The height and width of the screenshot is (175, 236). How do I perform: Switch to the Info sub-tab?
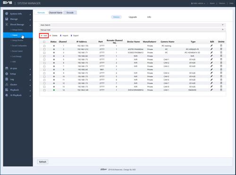pyautogui.click(x=149, y=17)
